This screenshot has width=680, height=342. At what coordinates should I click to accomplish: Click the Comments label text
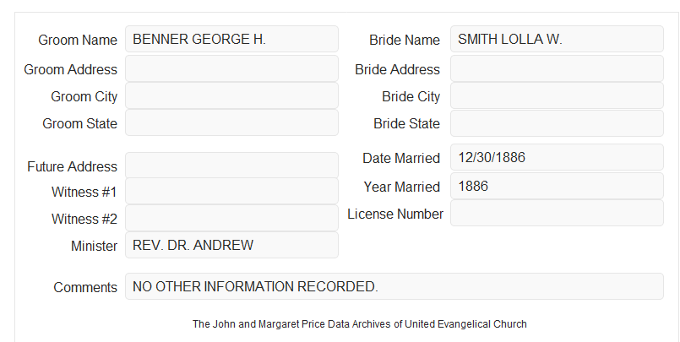point(85,287)
